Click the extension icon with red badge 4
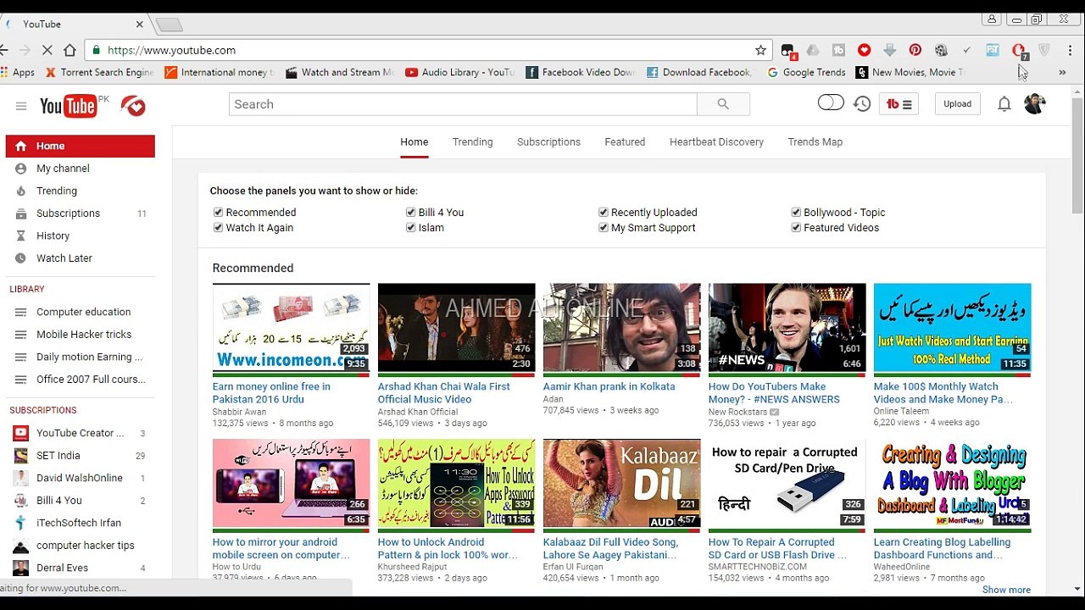Image resolution: width=1085 pixels, height=610 pixels. tap(788, 51)
